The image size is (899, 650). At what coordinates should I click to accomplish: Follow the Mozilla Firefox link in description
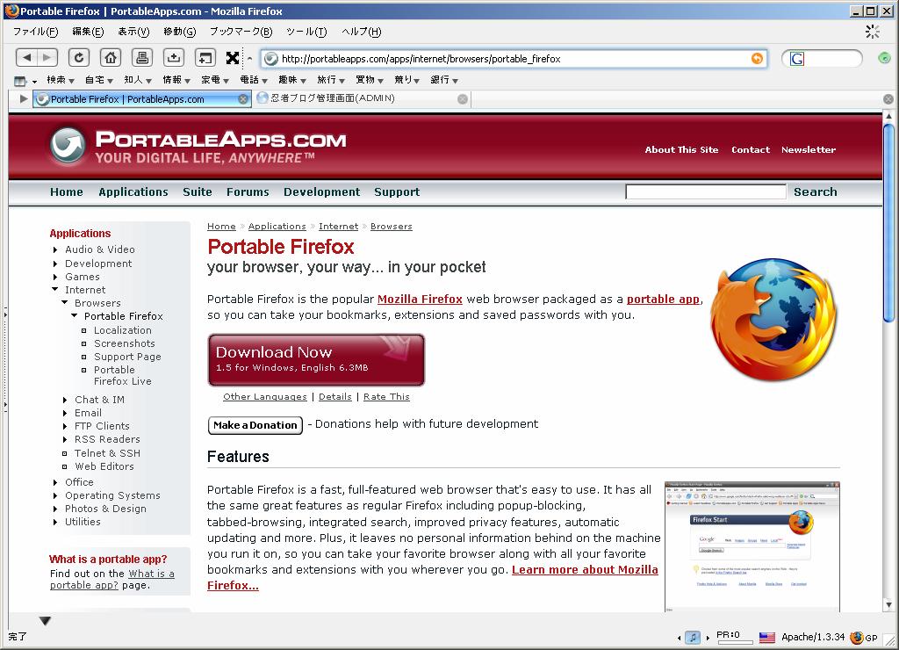click(420, 299)
